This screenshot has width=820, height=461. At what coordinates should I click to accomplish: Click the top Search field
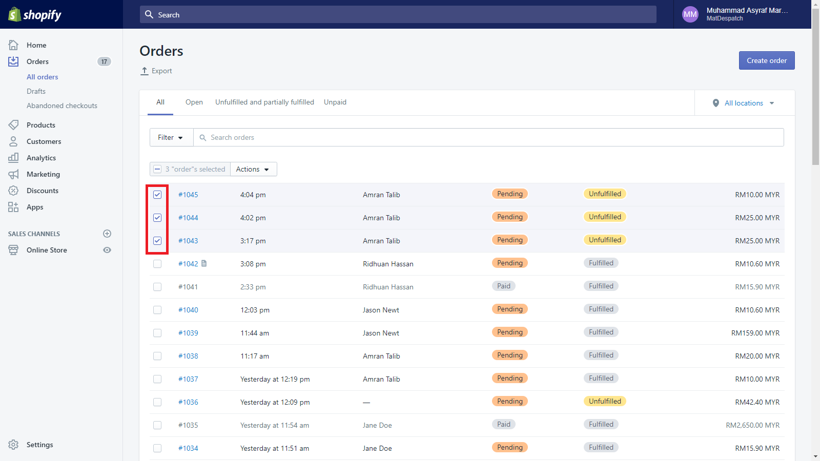click(x=398, y=14)
